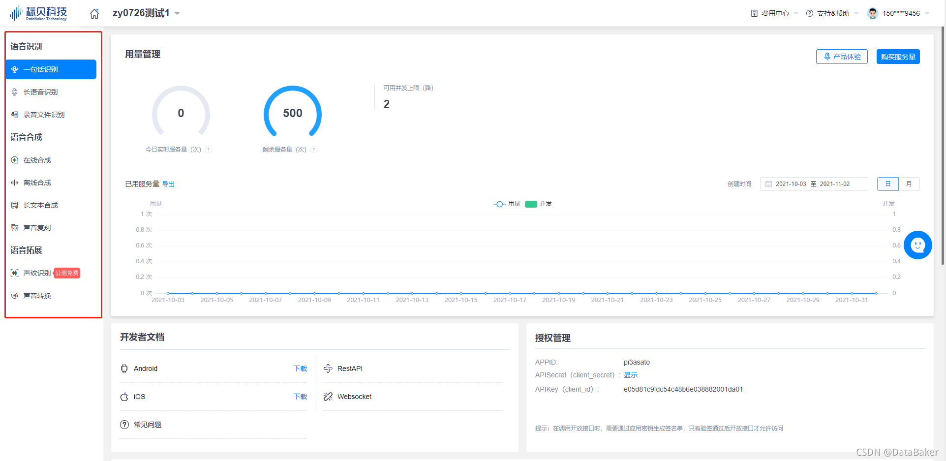This screenshot has width=946, height=461.
Task: Click the 声纹识别 sidebar icon
Action: point(15,273)
